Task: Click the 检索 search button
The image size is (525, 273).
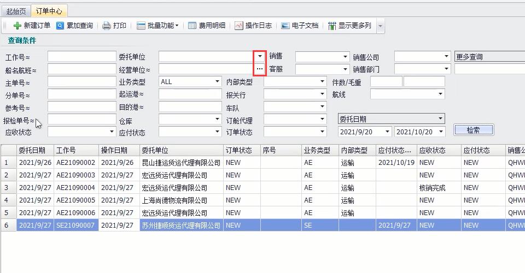Action: [473, 130]
